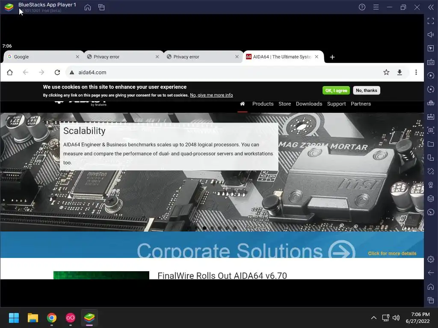This screenshot has height=328, width=438.
Task: Open the Downloads menu item
Action: (x=309, y=104)
